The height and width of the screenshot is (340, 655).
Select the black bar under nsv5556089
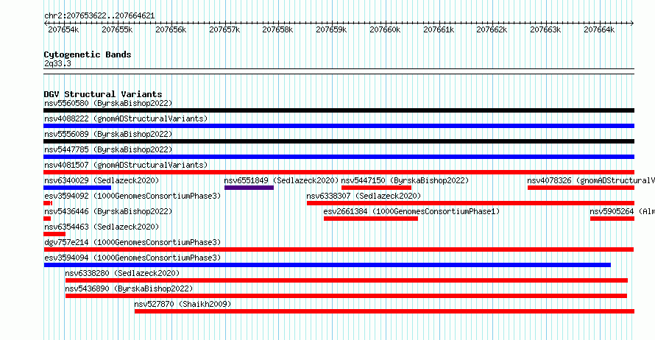tap(339, 141)
